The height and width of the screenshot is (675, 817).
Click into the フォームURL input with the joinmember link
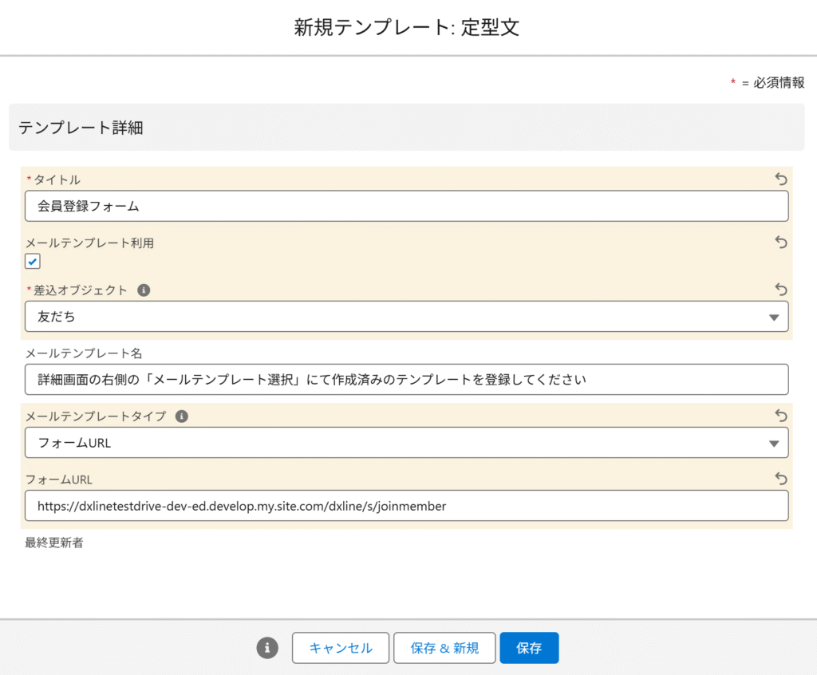coord(406,506)
